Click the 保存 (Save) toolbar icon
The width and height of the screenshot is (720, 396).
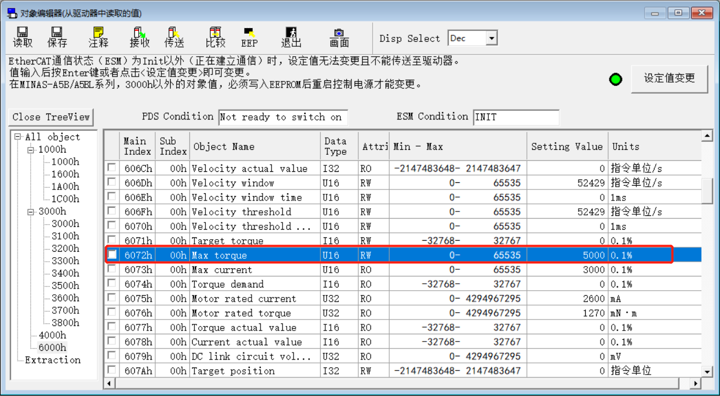[x=57, y=37]
